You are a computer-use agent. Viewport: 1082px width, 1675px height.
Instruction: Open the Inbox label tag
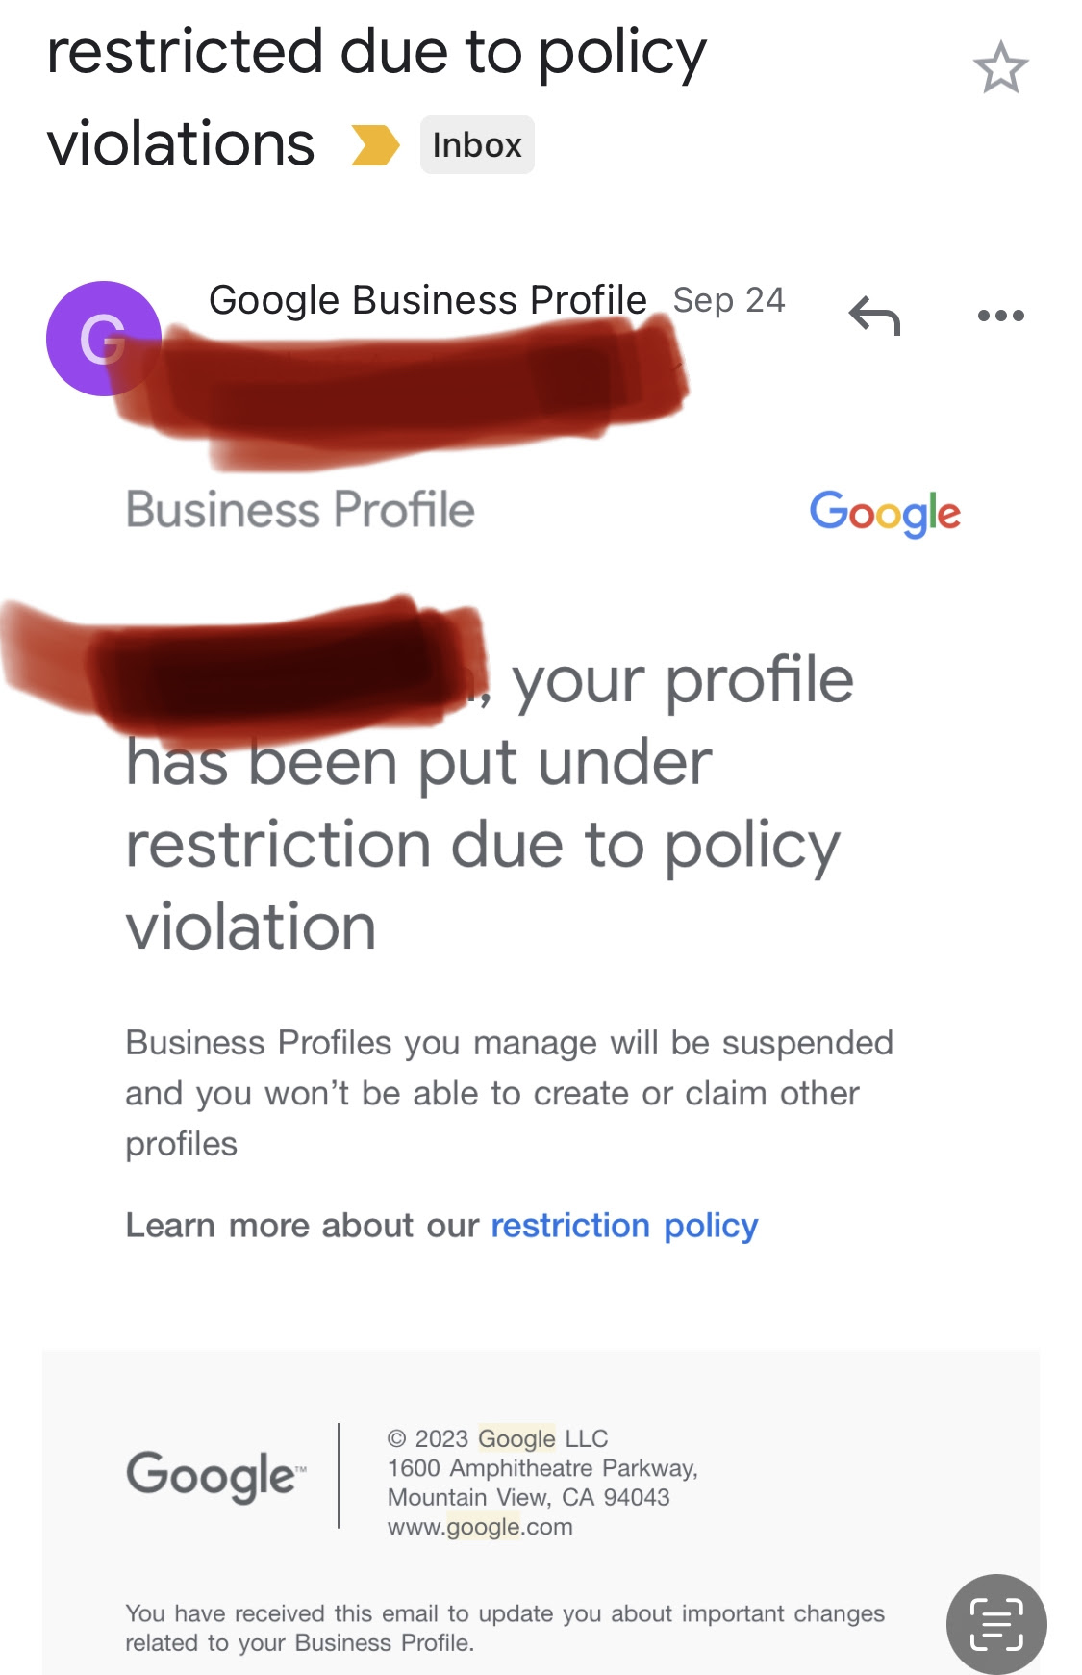tap(477, 145)
